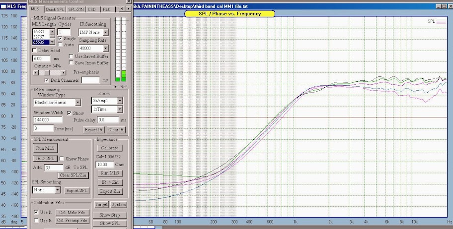The image size is (453, 229).
Task: Open the IR Smoothing dropdown
Action: [x=105, y=32]
